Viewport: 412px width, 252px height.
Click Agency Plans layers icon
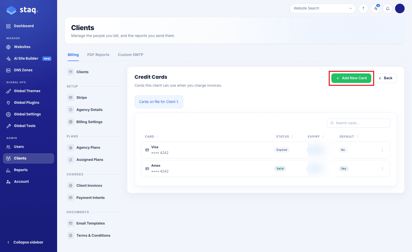(x=71, y=147)
